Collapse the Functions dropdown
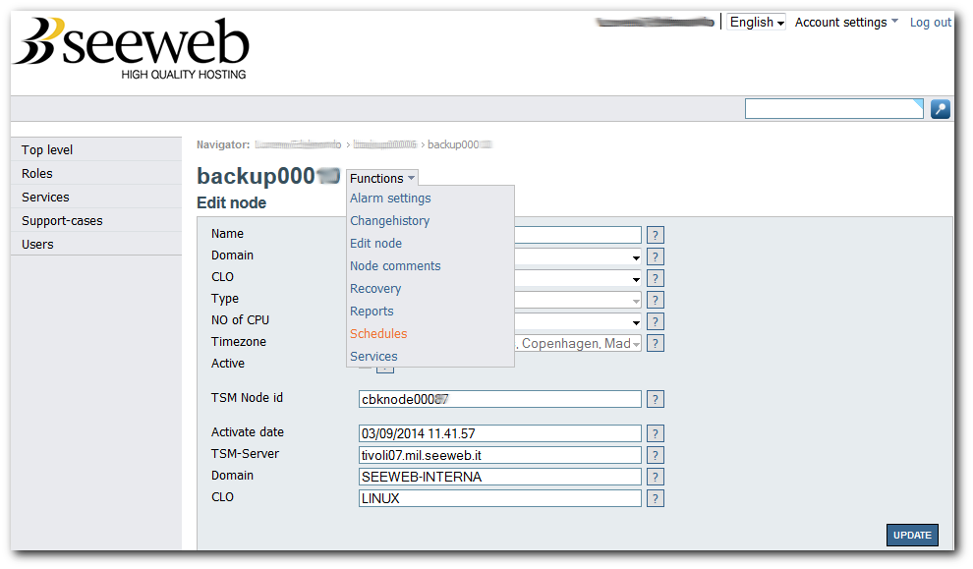 pos(382,178)
